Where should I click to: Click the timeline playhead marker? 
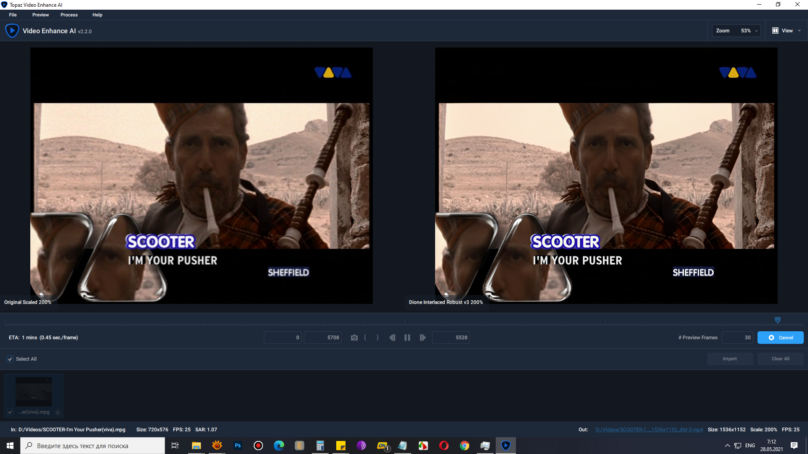[x=777, y=320]
